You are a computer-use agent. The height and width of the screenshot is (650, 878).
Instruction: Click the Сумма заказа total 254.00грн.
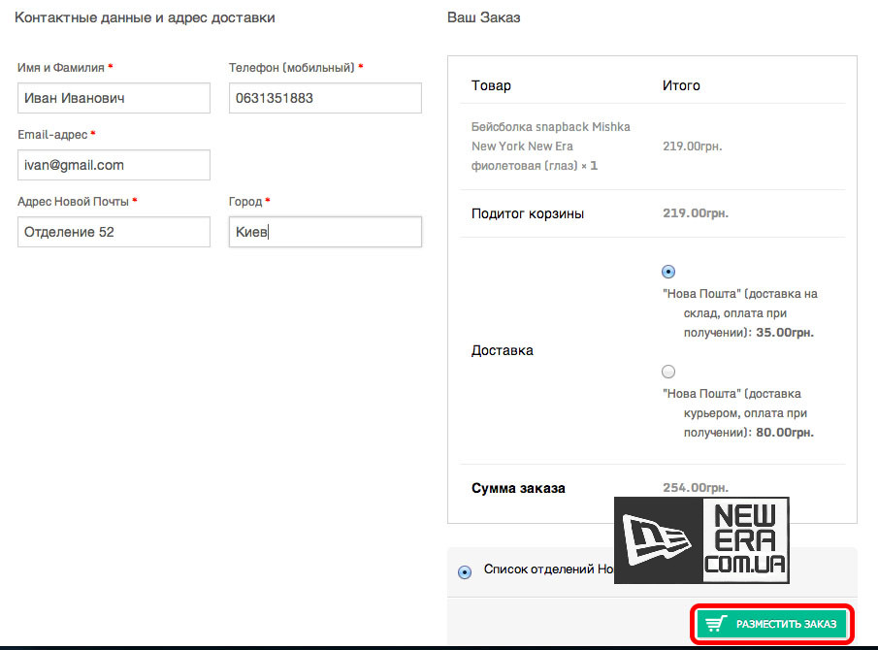(x=696, y=488)
